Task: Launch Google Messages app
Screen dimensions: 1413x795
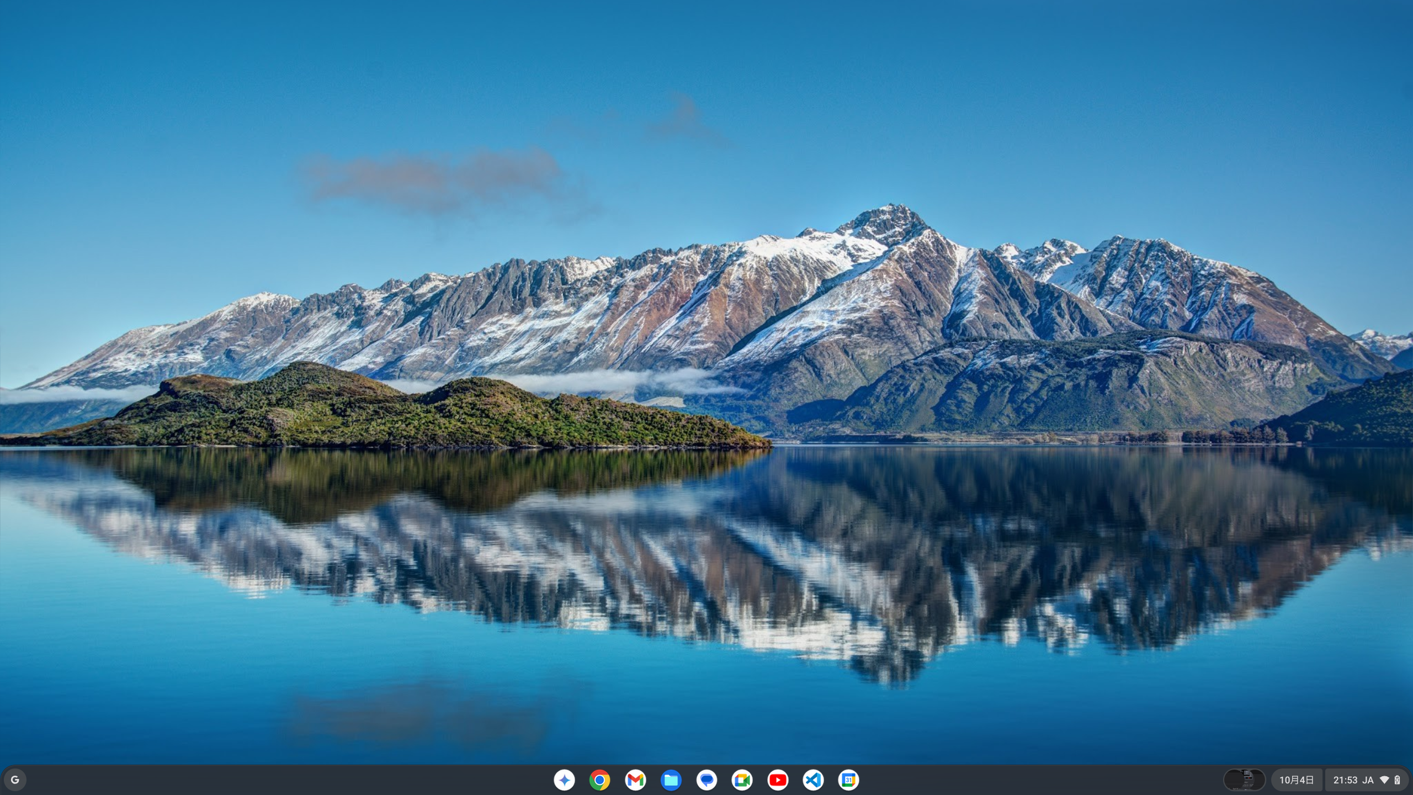Action: point(706,780)
